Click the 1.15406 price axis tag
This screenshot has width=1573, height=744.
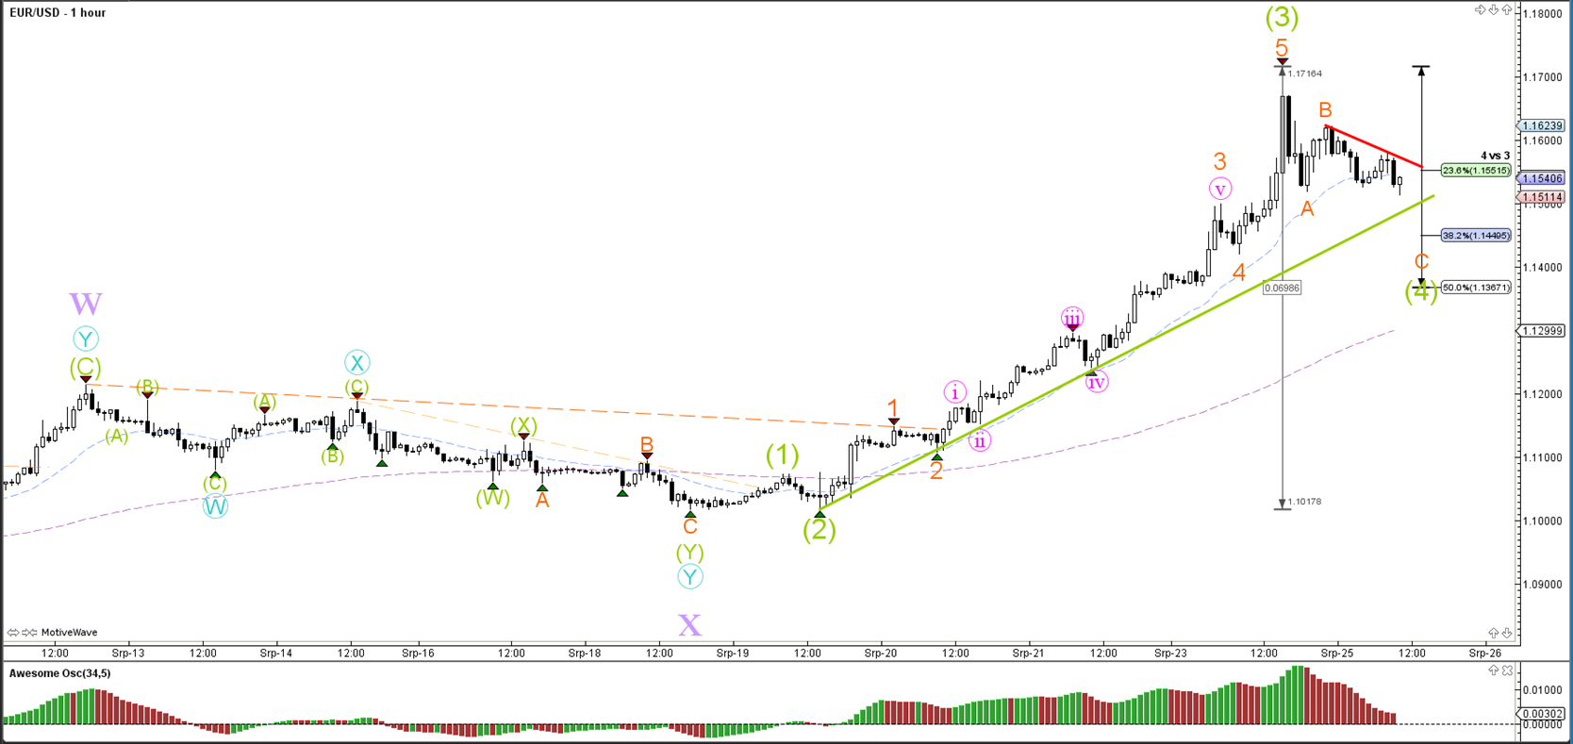[1542, 178]
